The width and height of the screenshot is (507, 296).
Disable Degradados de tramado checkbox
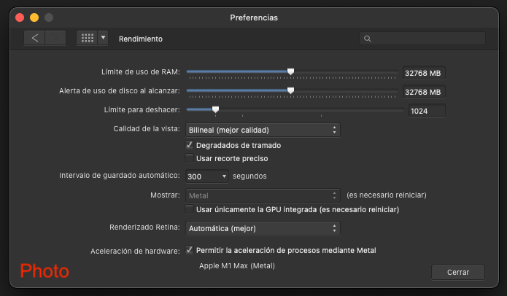pos(189,145)
